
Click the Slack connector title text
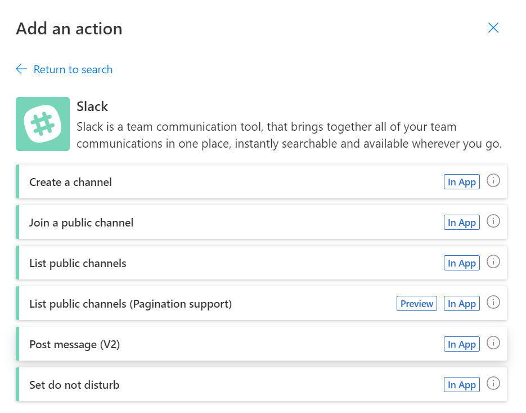coord(92,106)
